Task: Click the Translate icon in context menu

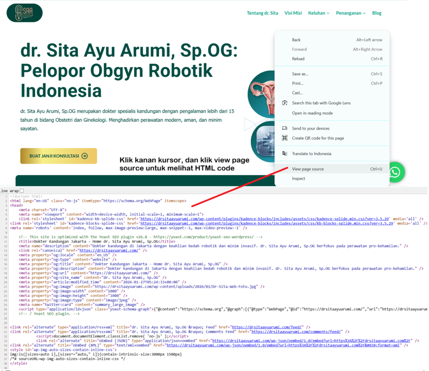Action: pos(284,153)
